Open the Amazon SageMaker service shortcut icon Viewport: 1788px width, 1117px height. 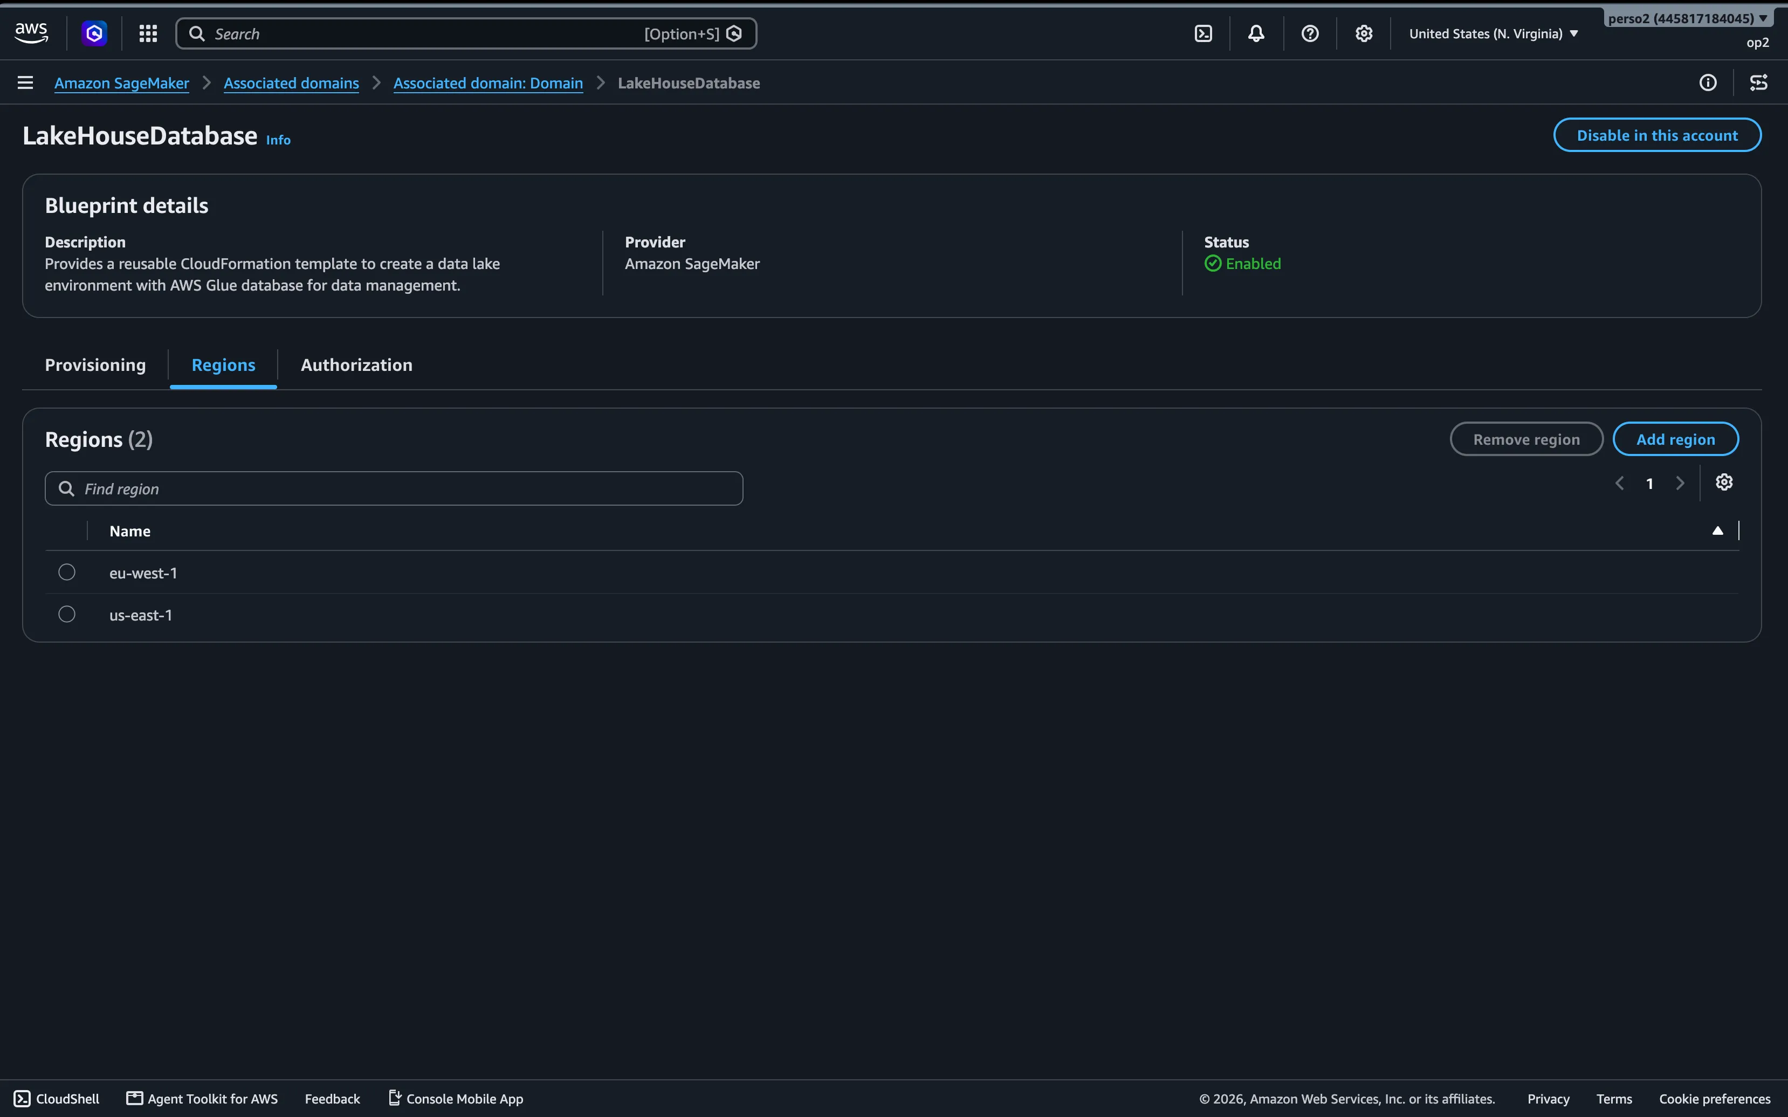click(94, 33)
